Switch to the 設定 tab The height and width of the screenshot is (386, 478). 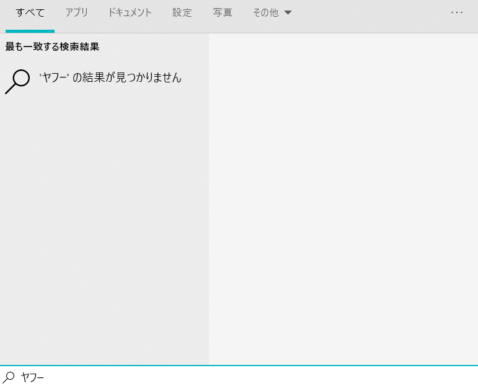182,13
